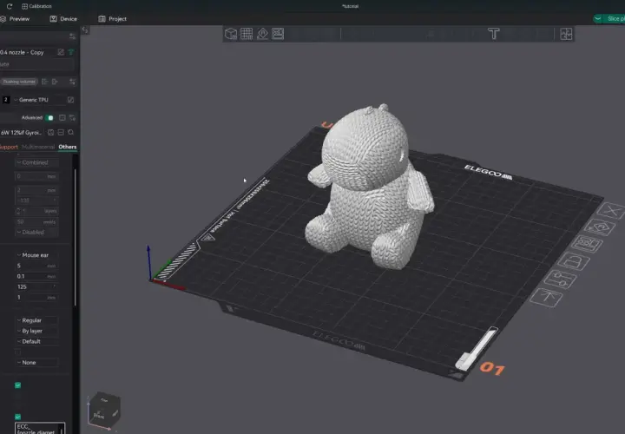Viewport: 625px width, 434px height.
Task: Click the field showing 1 mm
Action: pos(36,298)
